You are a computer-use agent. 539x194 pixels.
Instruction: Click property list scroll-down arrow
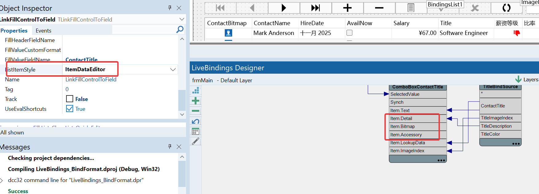tap(182, 114)
